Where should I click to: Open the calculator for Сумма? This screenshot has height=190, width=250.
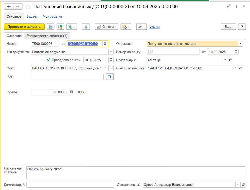72,92
